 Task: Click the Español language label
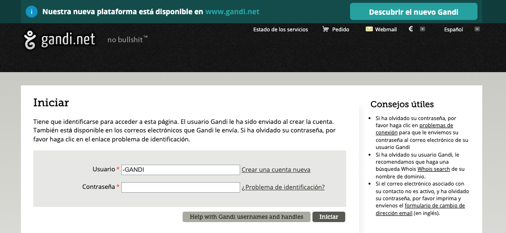pos(453,29)
